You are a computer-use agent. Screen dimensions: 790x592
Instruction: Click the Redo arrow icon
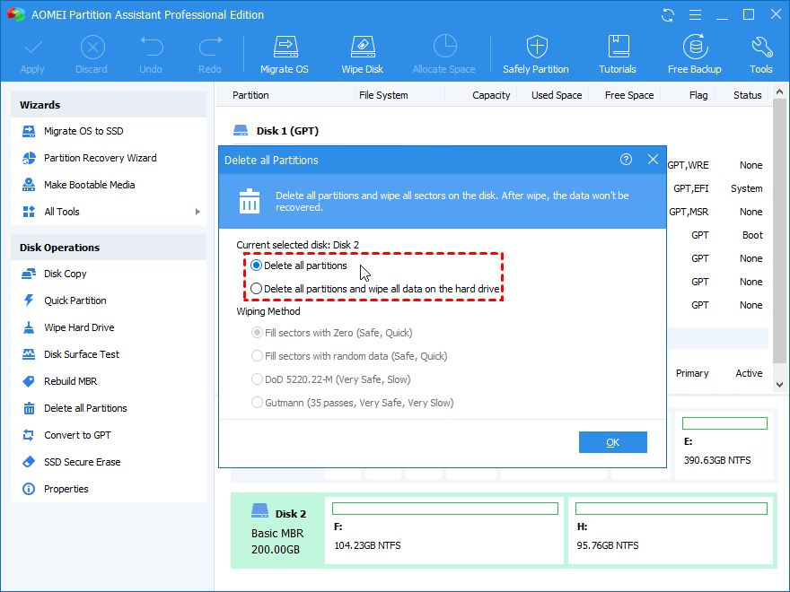[x=210, y=47]
